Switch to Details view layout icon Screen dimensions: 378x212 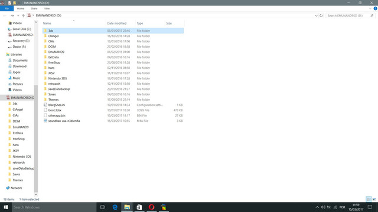click(x=369, y=199)
